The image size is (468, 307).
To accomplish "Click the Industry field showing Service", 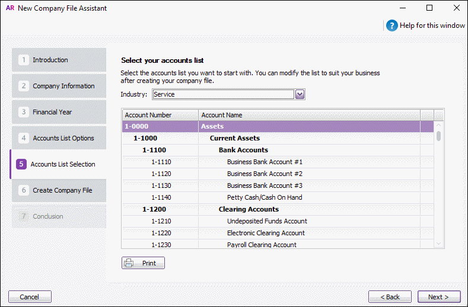I will coord(223,94).
